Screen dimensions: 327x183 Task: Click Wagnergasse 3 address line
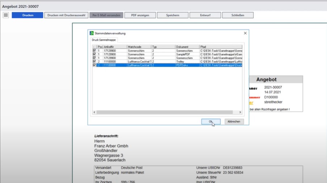(109, 155)
